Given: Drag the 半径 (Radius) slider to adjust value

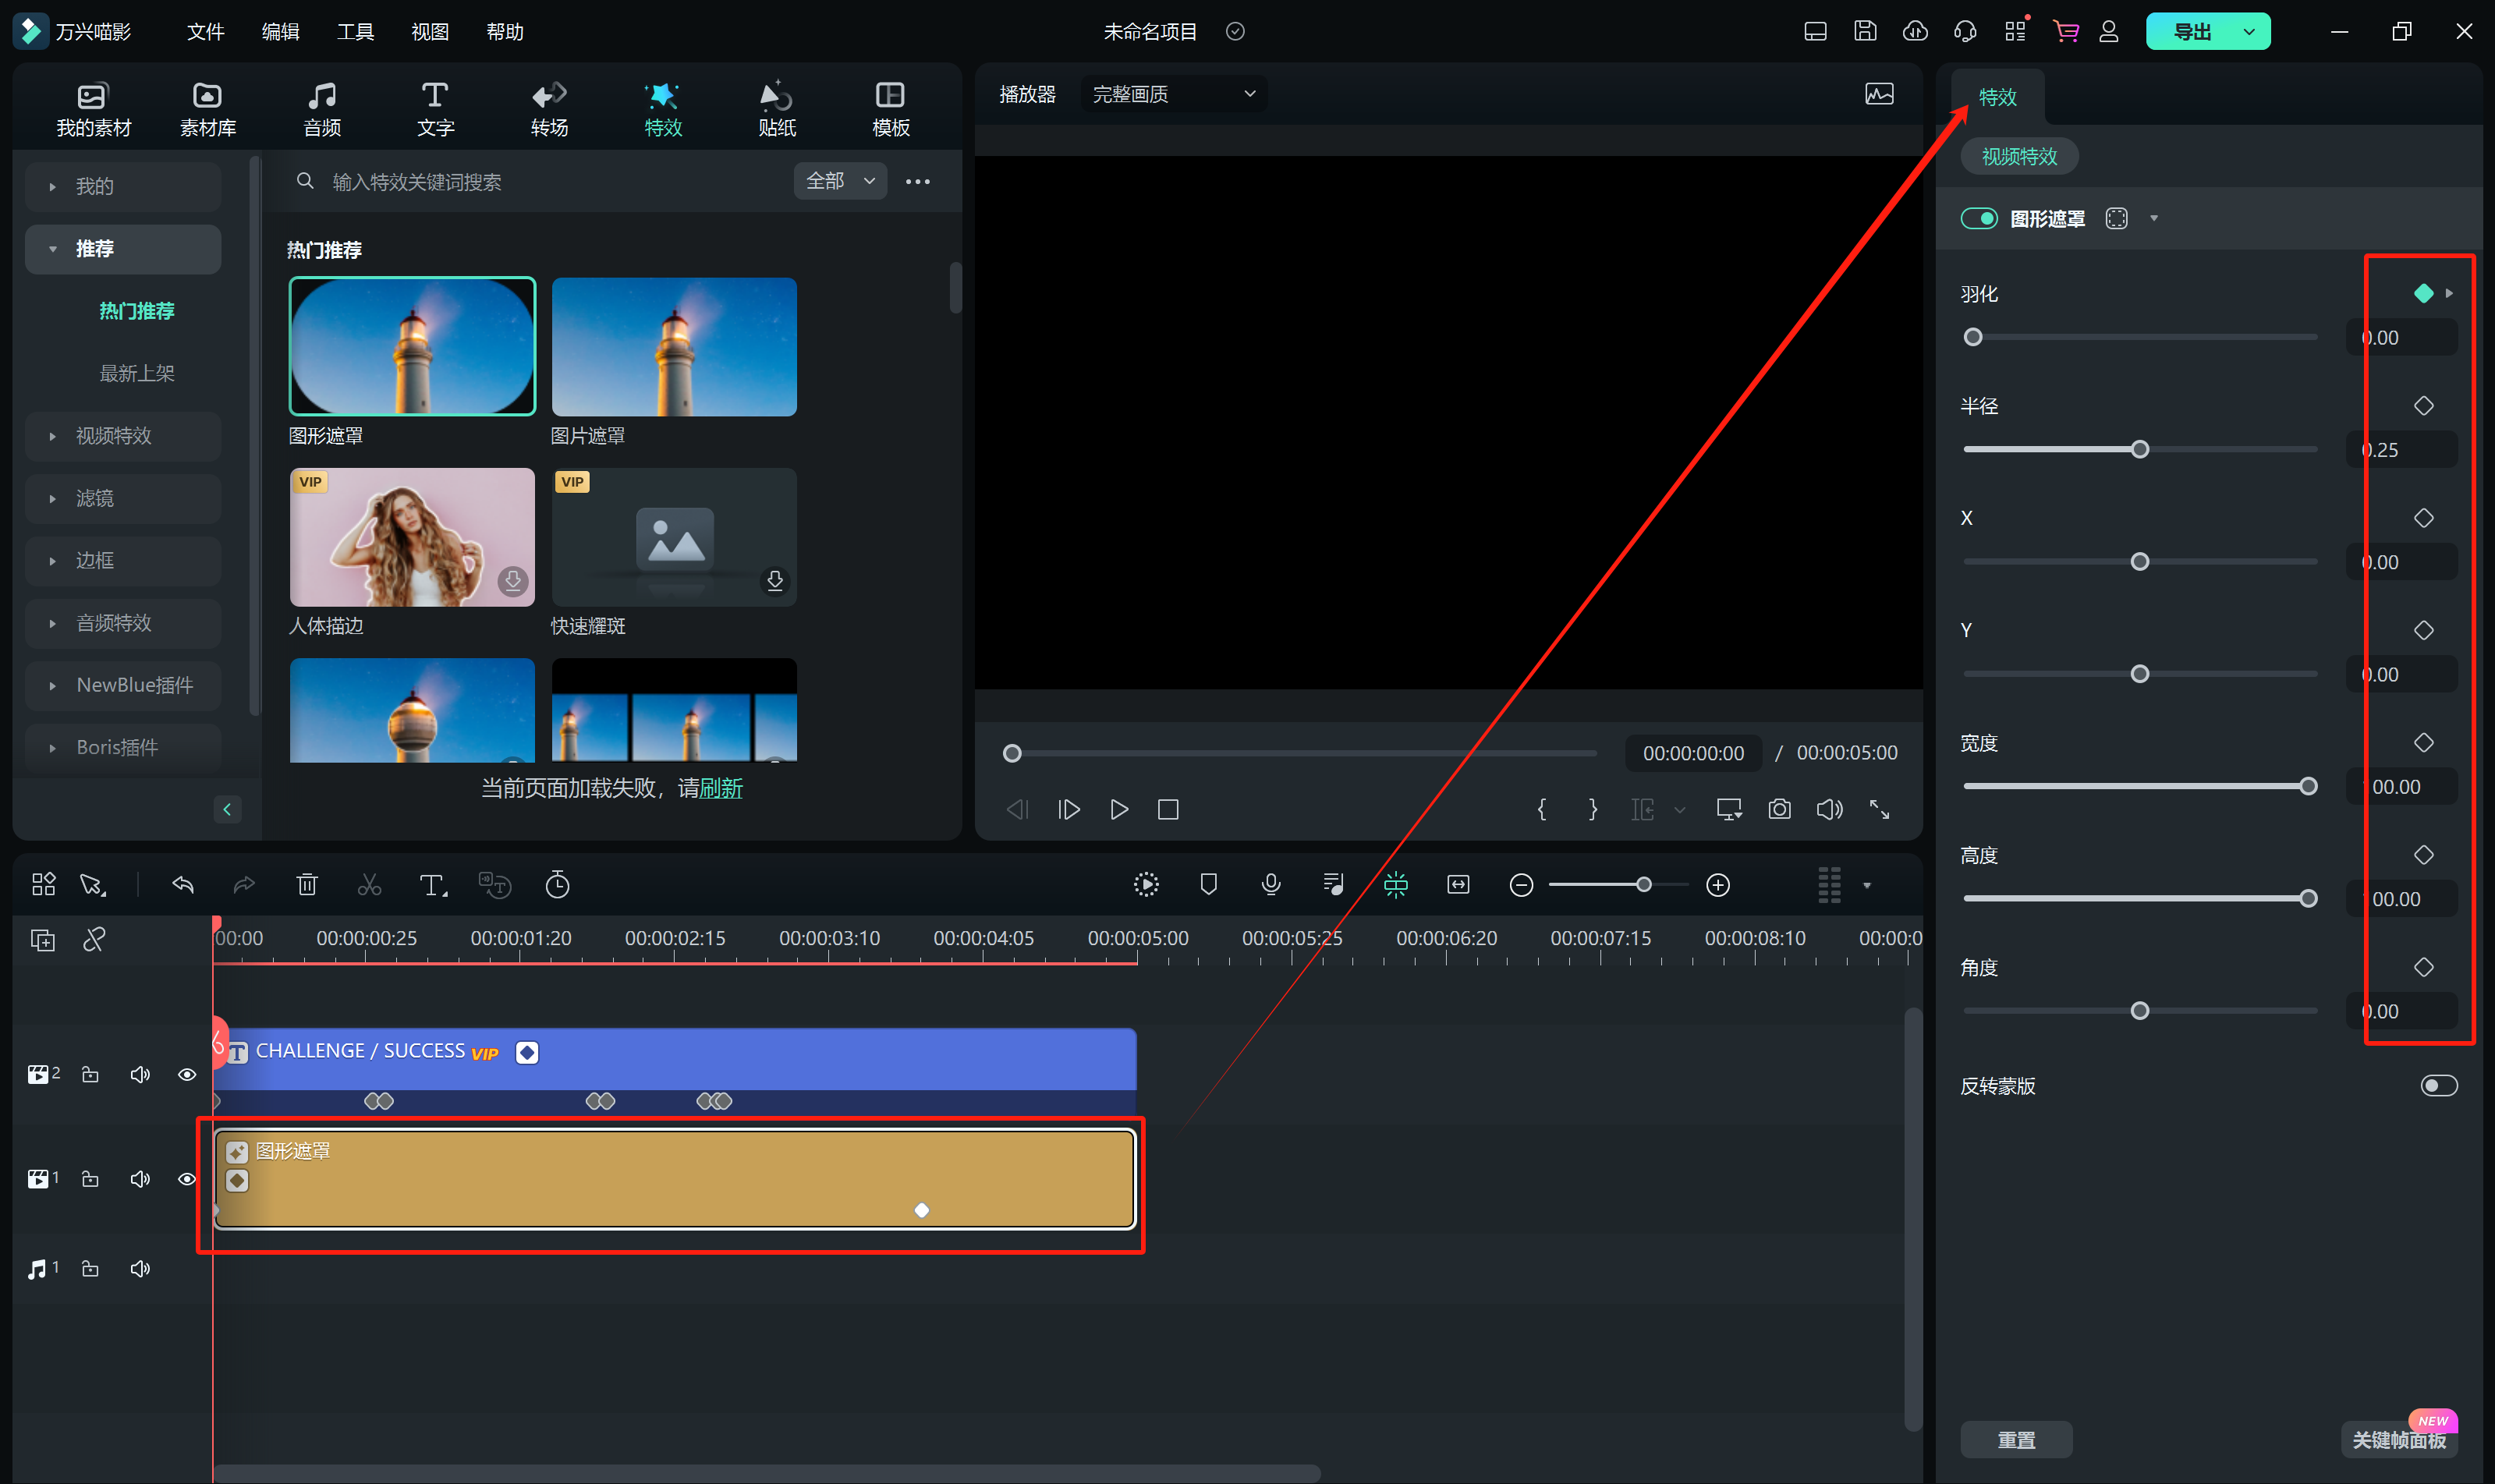Looking at the screenshot, I should 2142,448.
